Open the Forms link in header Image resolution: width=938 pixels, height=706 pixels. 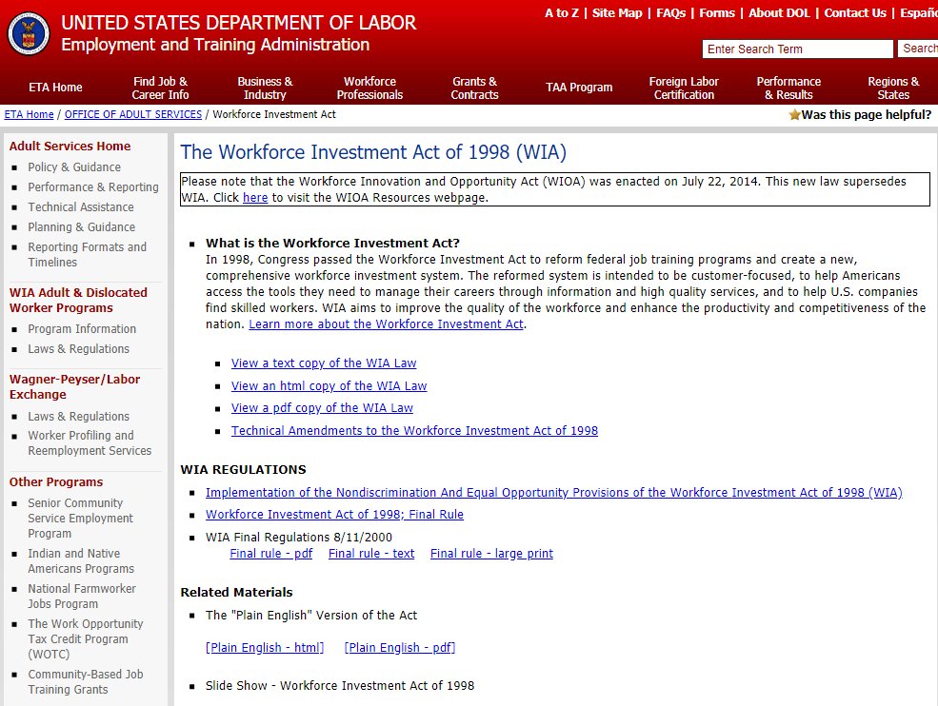(717, 13)
